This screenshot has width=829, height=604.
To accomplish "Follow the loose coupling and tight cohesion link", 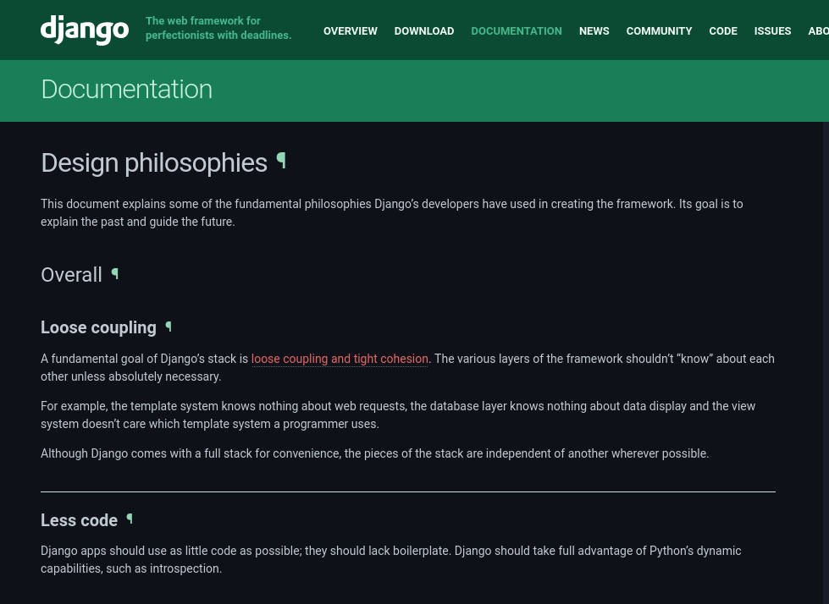I will pos(340,359).
